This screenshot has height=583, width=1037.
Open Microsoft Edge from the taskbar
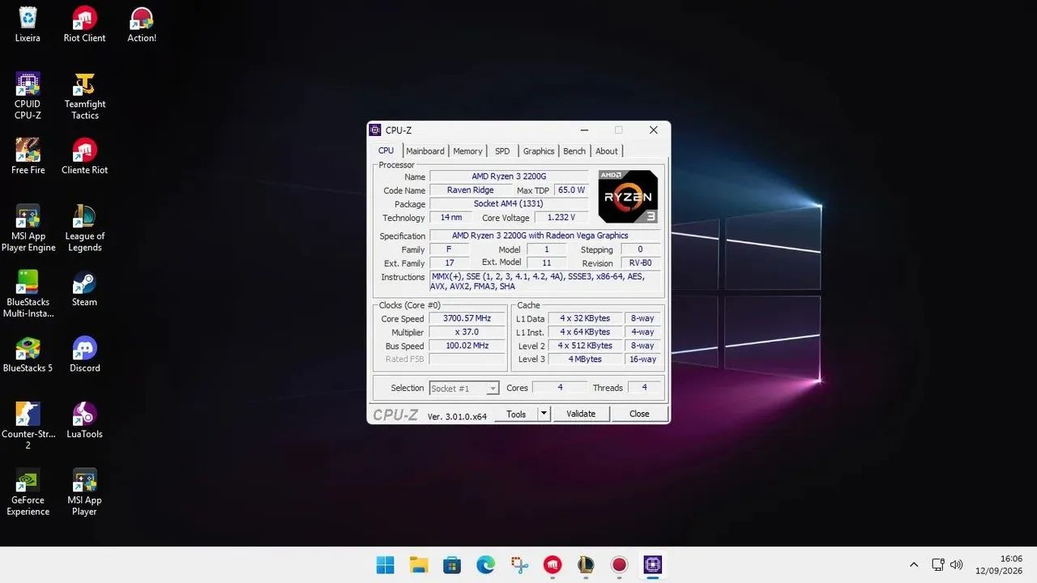coord(485,564)
